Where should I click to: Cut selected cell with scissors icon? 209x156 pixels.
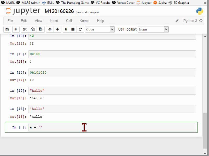tap(25, 29)
